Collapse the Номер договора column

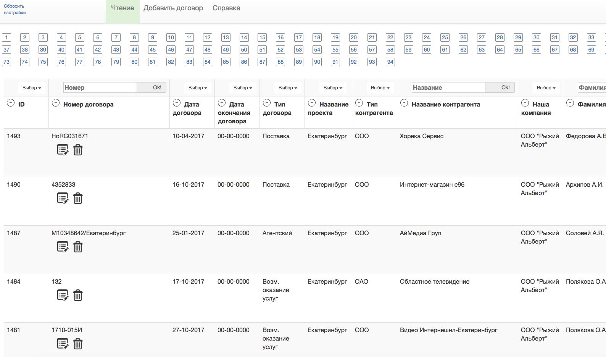(x=56, y=103)
